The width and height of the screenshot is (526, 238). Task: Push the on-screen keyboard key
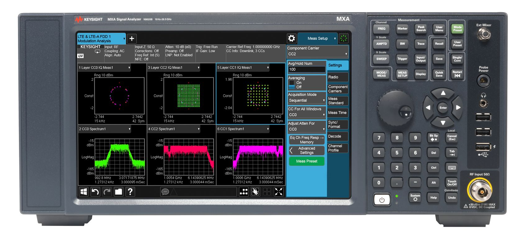click(x=452, y=168)
